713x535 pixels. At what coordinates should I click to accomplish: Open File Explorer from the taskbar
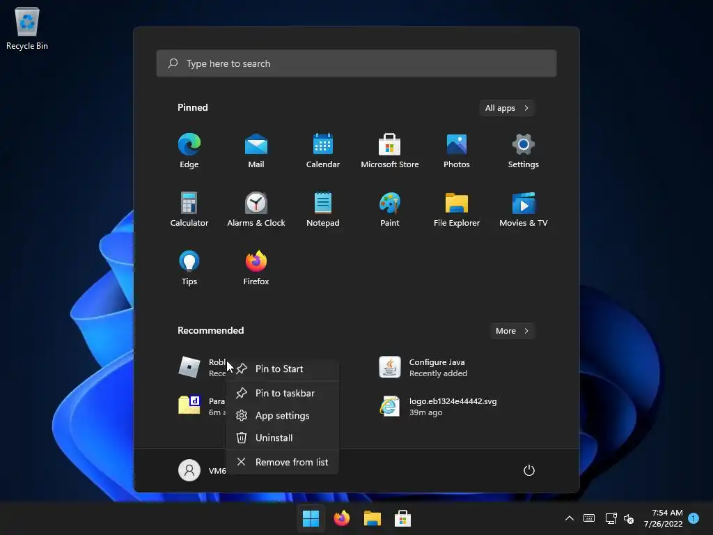(x=372, y=518)
